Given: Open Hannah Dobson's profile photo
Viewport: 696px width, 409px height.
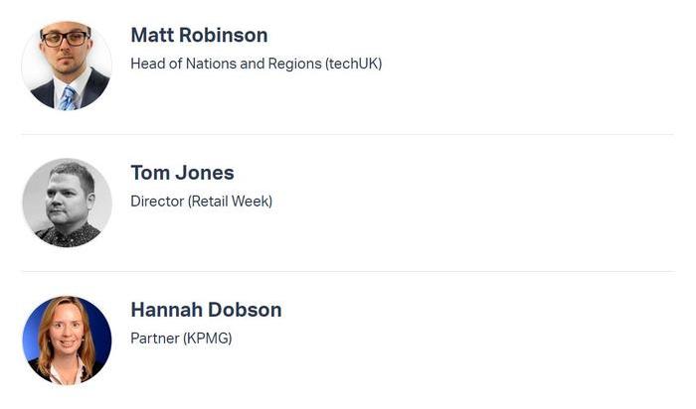Looking at the screenshot, I should (67, 340).
